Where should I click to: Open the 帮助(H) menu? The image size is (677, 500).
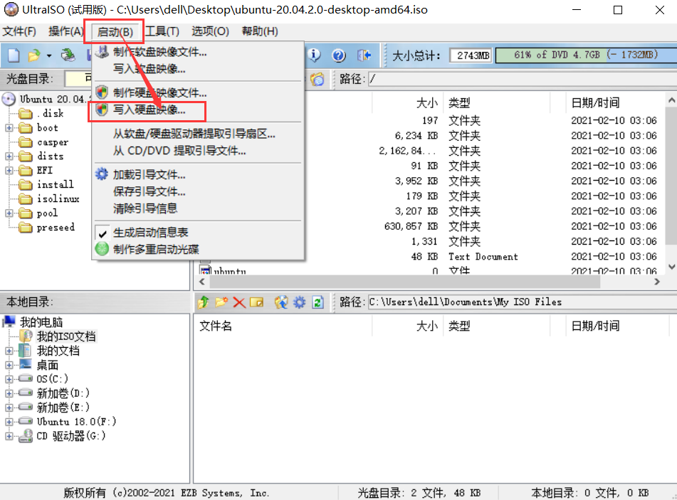tap(260, 31)
